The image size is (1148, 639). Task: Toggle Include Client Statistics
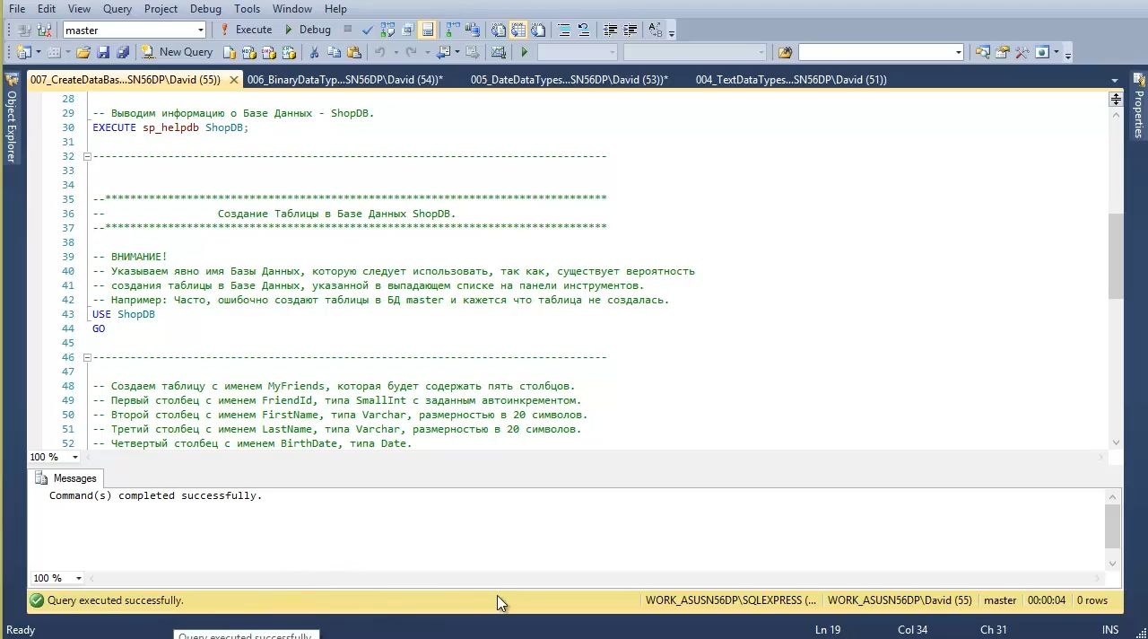click(473, 30)
